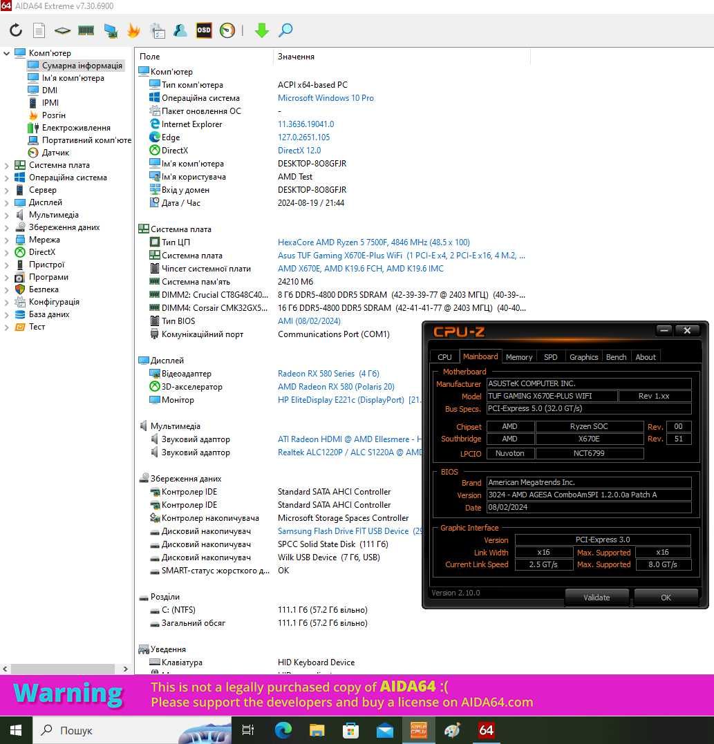Select Електроживлення tree item
Screen dimensions: 714x744
pos(76,128)
